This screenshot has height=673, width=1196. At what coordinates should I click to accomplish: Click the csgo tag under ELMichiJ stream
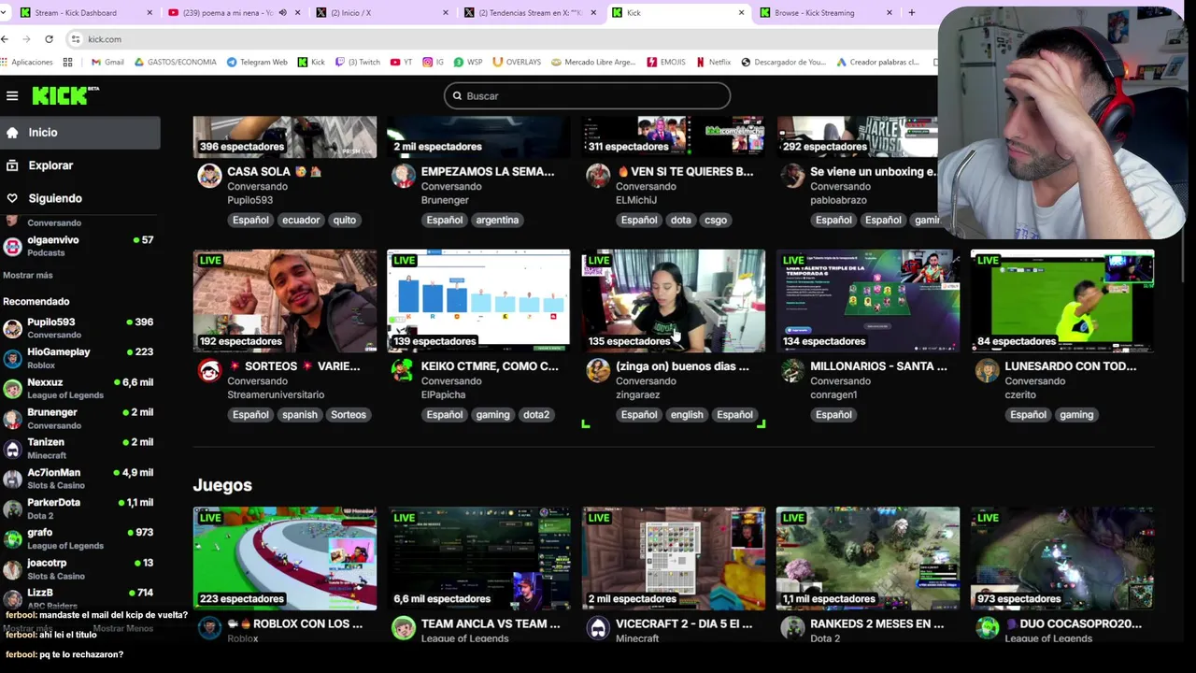pos(716,220)
